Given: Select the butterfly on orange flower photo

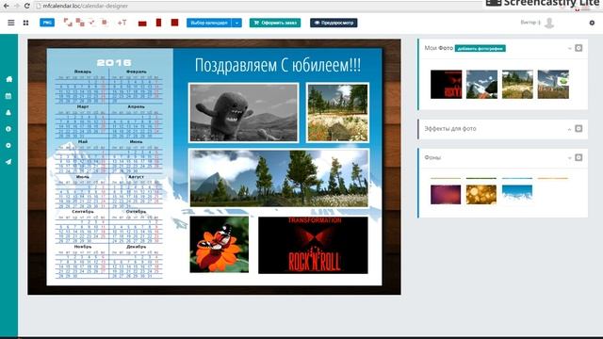Looking at the screenshot, I should click(220, 245).
